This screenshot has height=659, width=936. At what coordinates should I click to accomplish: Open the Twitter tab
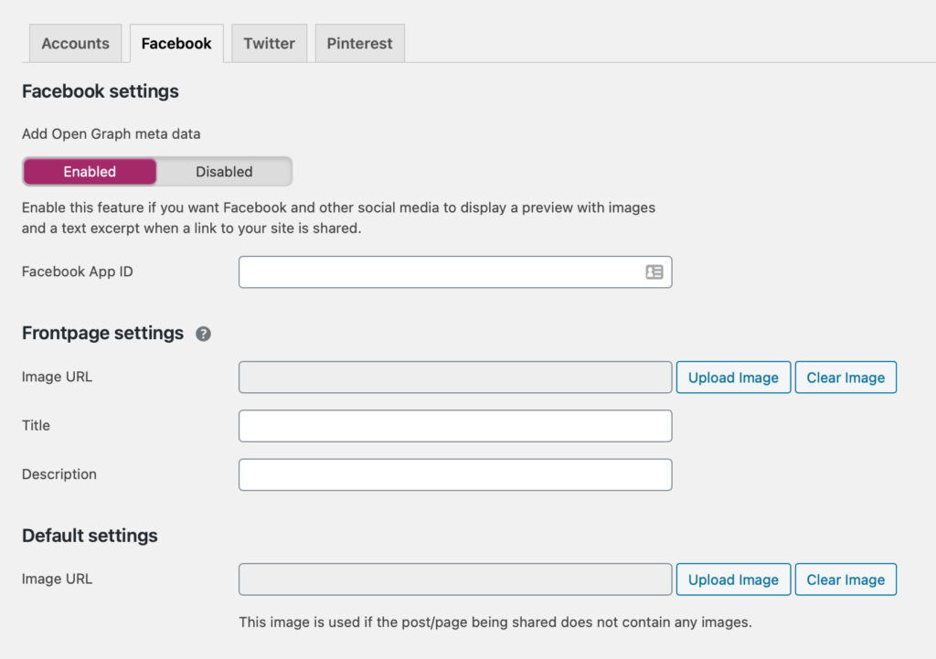pos(270,44)
